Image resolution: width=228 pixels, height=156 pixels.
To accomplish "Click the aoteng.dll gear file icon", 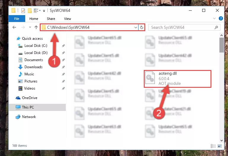I will pos(150,78).
